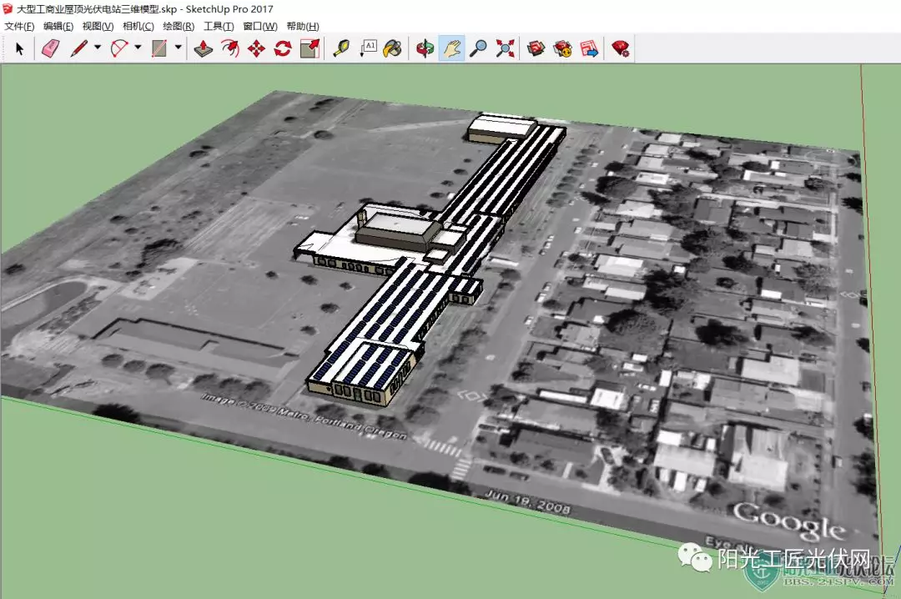Expand the arc tool dropdown arrow
This screenshot has height=599, width=901.
point(138,48)
